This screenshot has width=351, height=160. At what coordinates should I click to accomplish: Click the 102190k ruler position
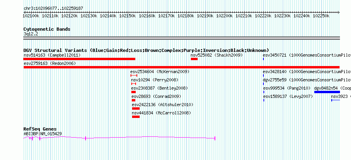tap(205, 16)
